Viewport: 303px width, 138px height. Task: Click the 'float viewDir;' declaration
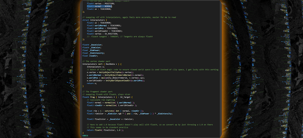click(x=90, y=56)
